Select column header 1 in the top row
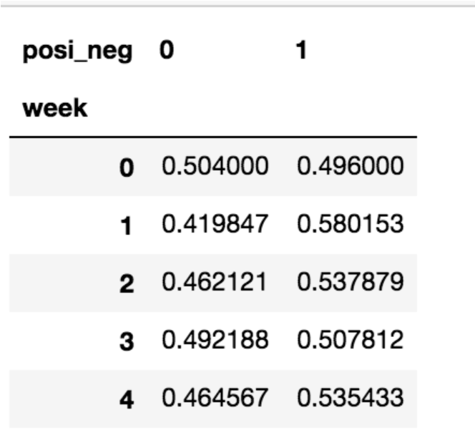Image resolution: width=475 pixels, height=443 pixels. (302, 52)
